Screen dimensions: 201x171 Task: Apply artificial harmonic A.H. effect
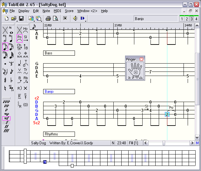coord(25,55)
